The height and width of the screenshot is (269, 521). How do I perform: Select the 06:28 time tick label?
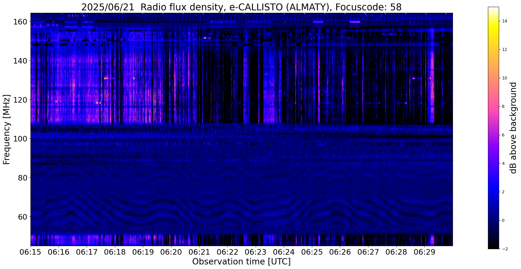click(x=396, y=252)
